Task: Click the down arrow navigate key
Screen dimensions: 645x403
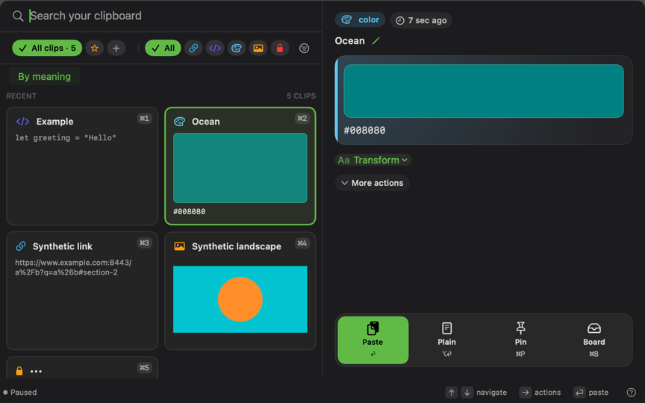Action: [467, 393]
